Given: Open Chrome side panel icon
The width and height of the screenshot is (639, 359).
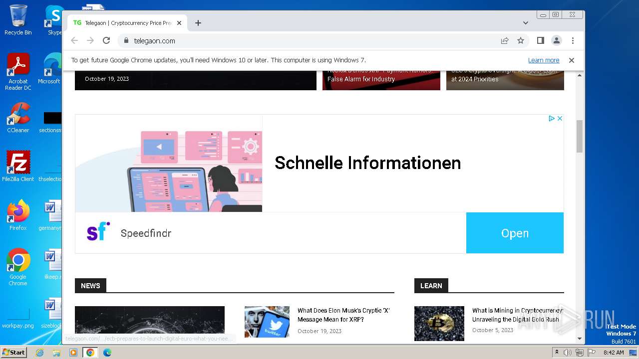Looking at the screenshot, I should [540, 40].
